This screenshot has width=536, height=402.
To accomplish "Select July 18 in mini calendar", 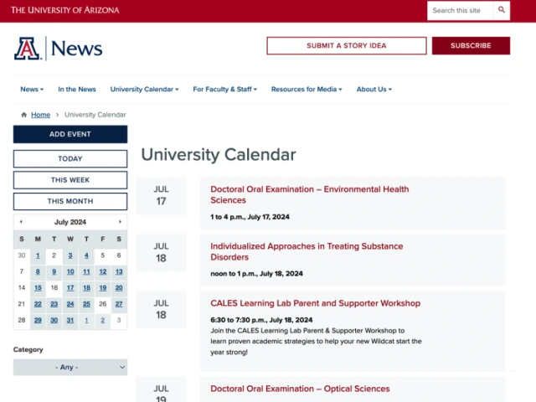I will point(86,288).
